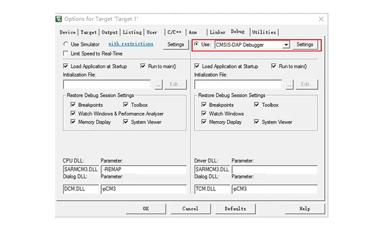
Task: Open the 'with restrictions' link
Action: pyautogui.click(x=131, y=44)
